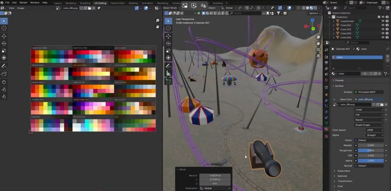Select the Move tool in 3D viewport toolbar
Screen dimensions: 391x191
point(168,36)
